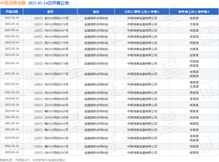The image size is (219, 162).
Task: Click defendant 刘某某
Action: click(x=194, y=49)
